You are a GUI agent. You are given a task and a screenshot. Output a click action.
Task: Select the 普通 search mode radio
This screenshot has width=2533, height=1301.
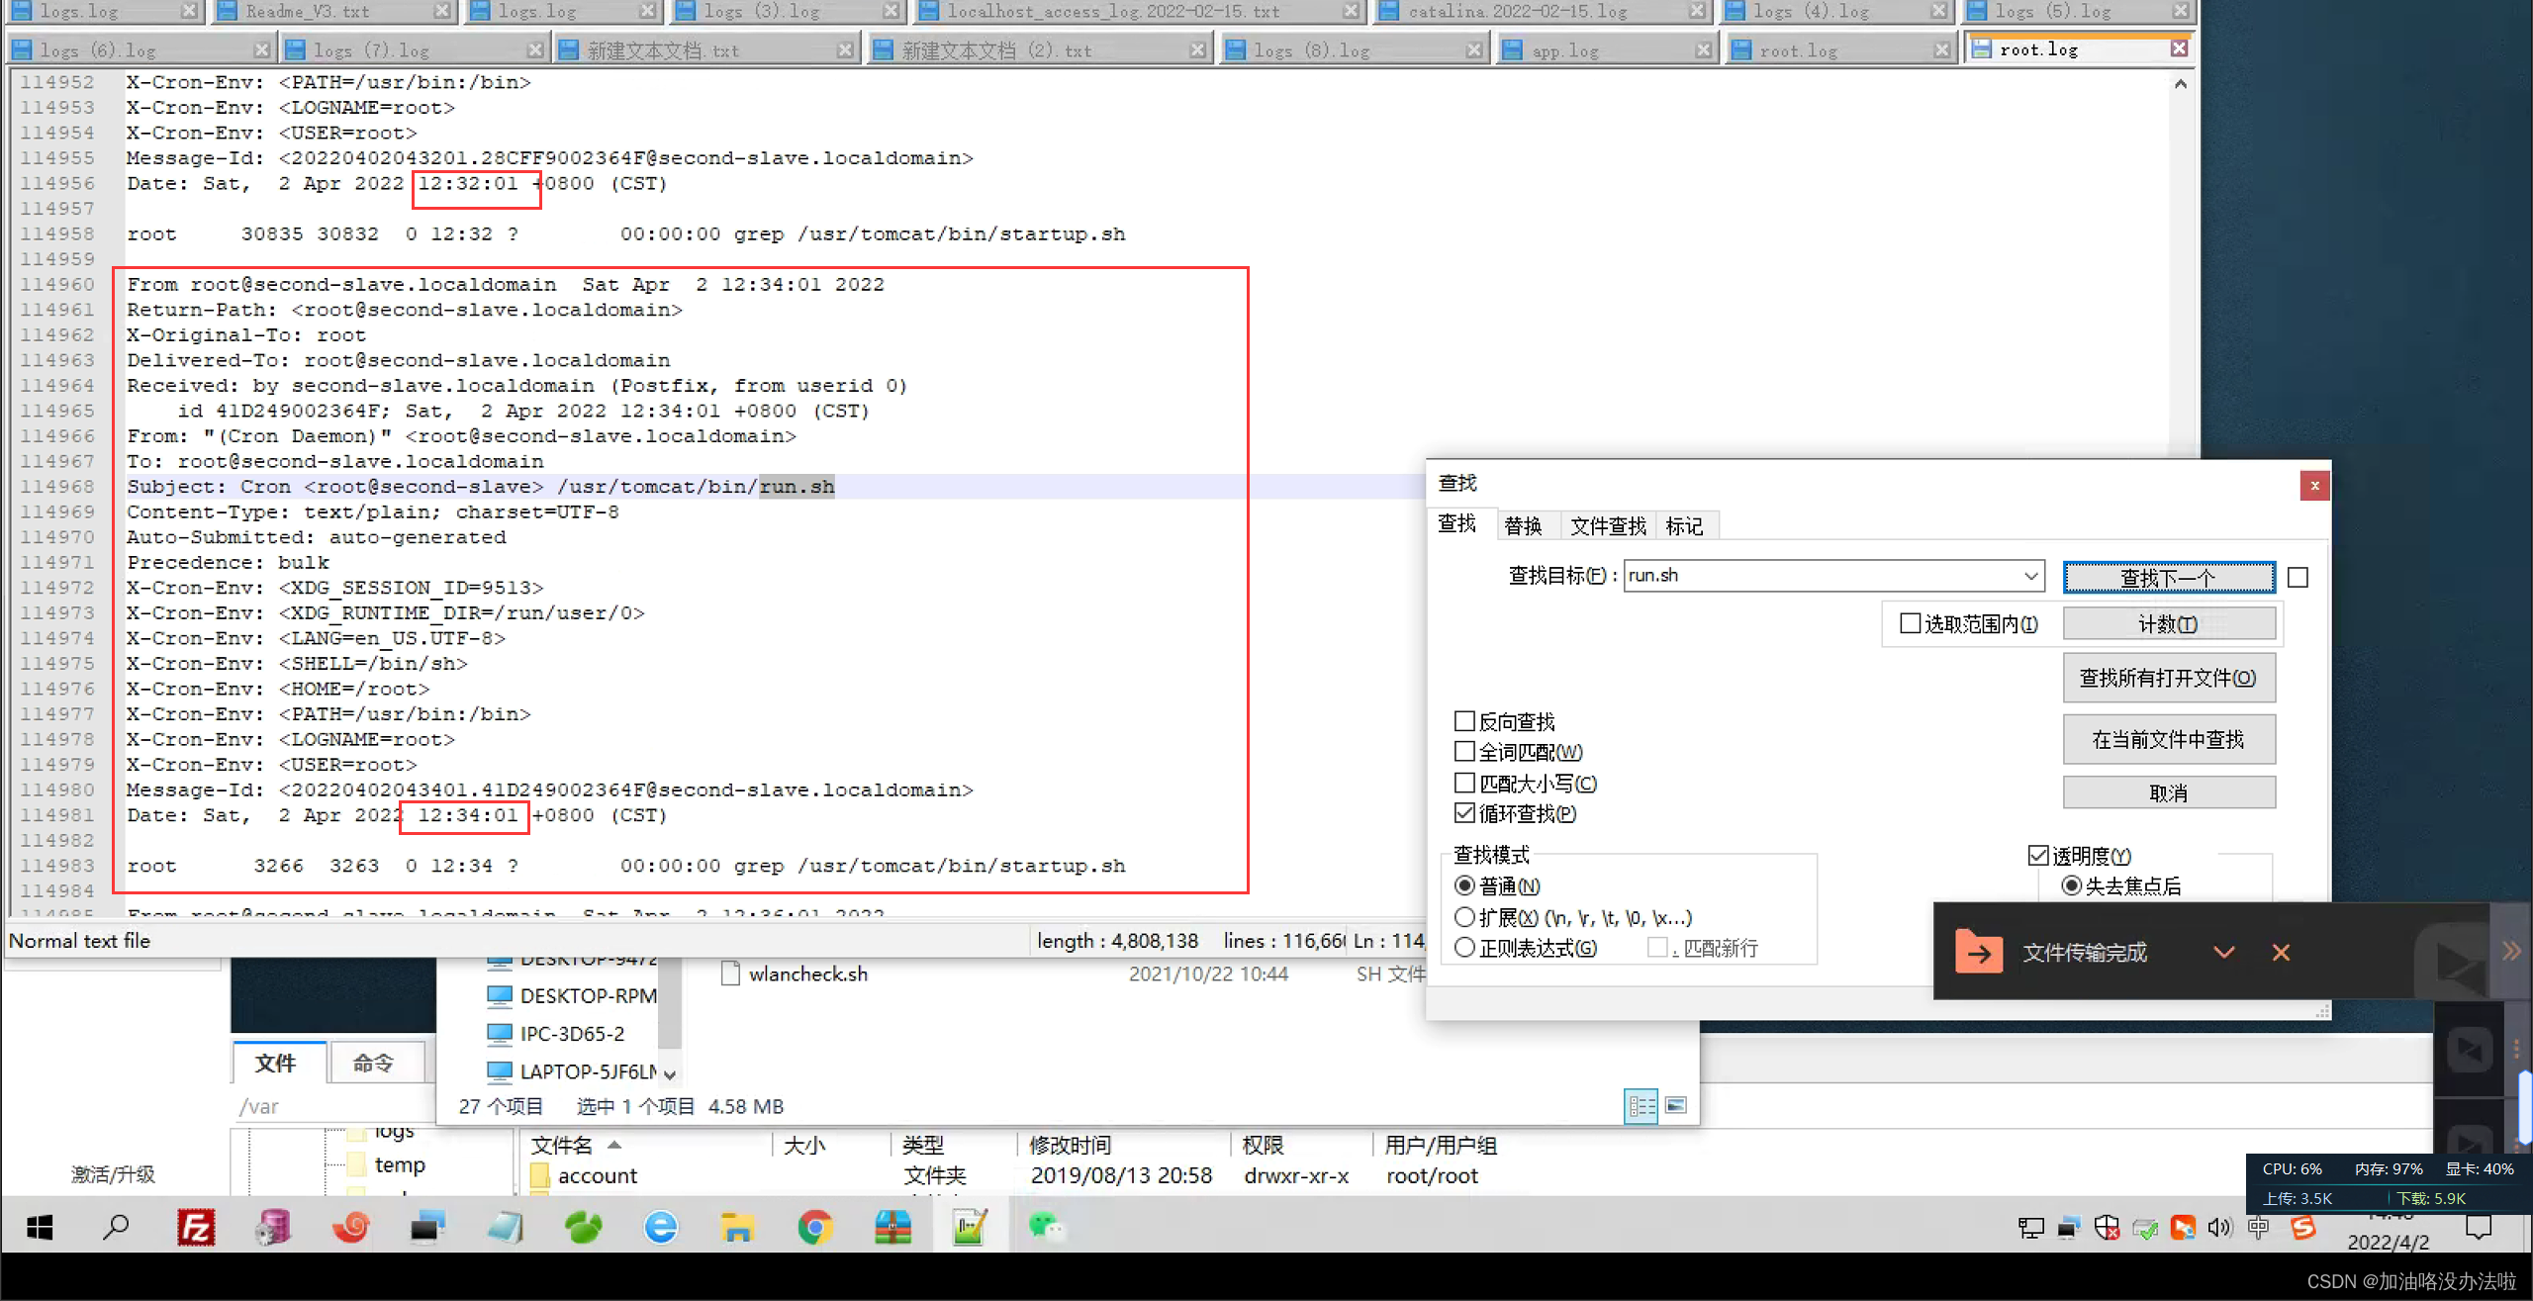pyautogui.click(x=1464, y=885)
